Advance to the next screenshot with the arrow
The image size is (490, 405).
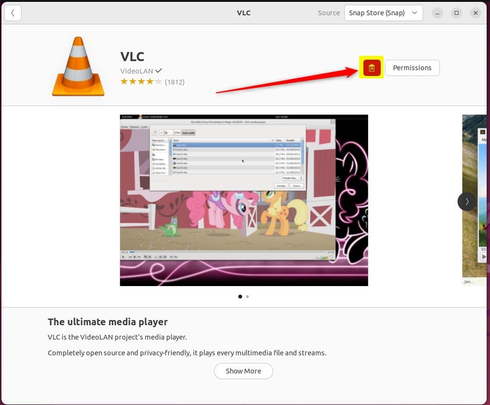[467, 202]
